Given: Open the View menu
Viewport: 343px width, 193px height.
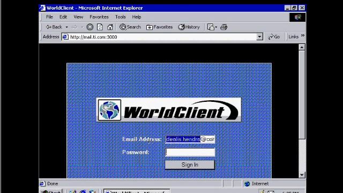Looking at the screenshot, I should coord(78,17).
